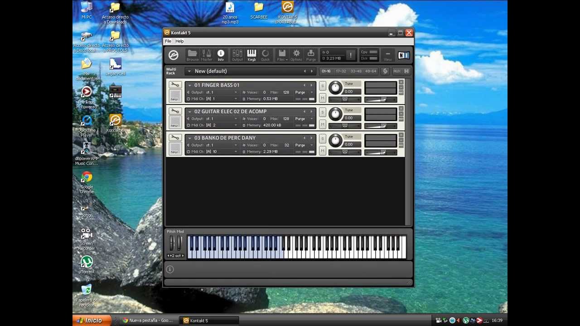Screen dimensions: 580x326
Task: Toggle the AUX sends button
Action: (x=397, y=71)
